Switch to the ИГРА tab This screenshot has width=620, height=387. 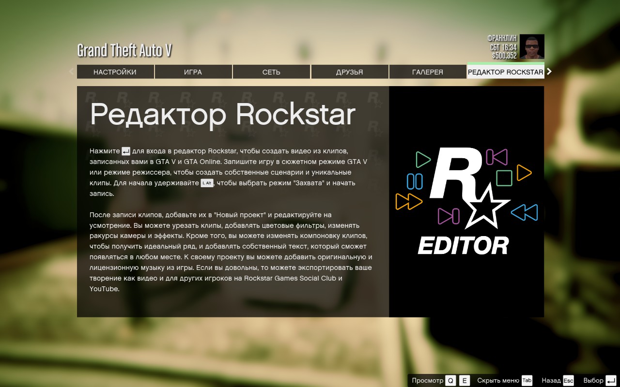[193, 72]
